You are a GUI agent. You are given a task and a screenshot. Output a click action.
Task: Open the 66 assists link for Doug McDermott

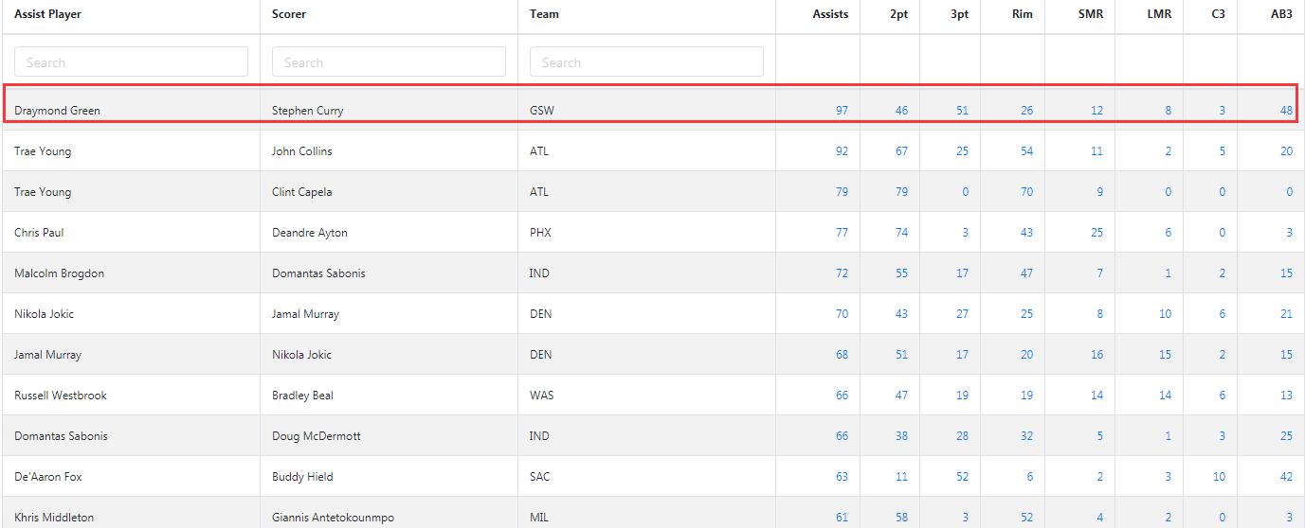(x=842, y=436)
